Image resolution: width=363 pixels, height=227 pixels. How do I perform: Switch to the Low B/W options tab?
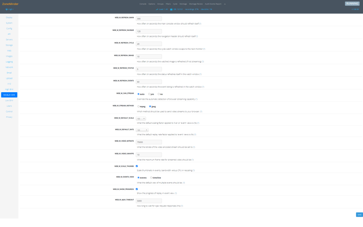click(9, 100)
